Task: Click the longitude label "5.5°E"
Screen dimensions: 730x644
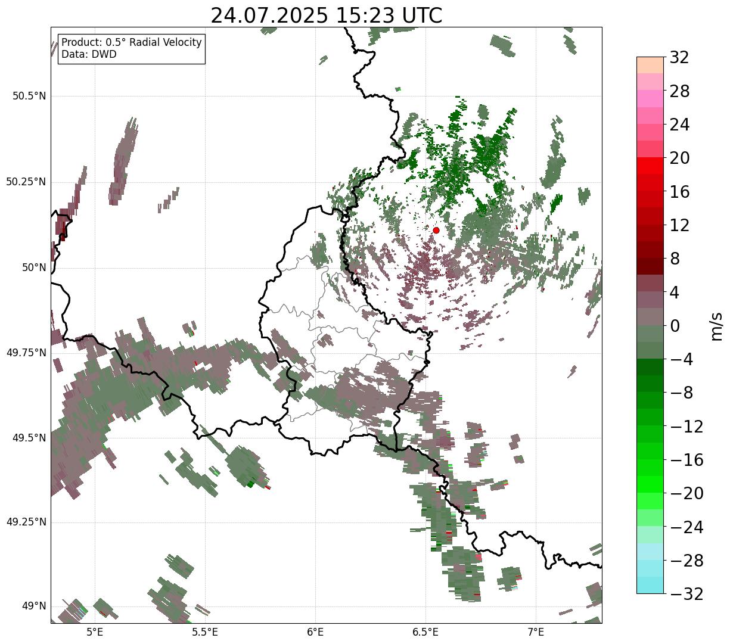Action: point(205,632)
